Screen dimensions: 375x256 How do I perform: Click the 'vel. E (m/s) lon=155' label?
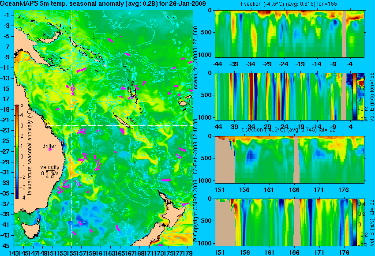coord(371,97)
